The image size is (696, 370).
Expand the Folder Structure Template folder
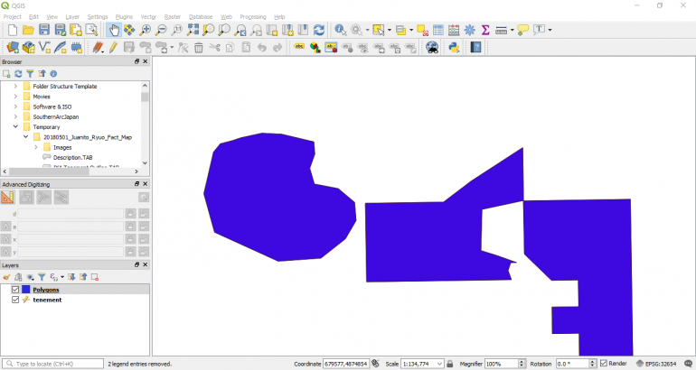15,86
